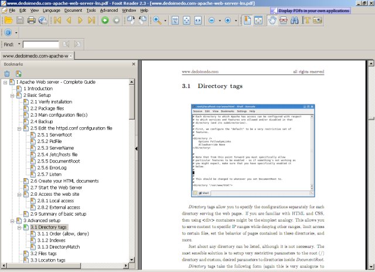Open the Tools menu
The width and height of the screenshot is (375, 272).
[x=91, y=11]
